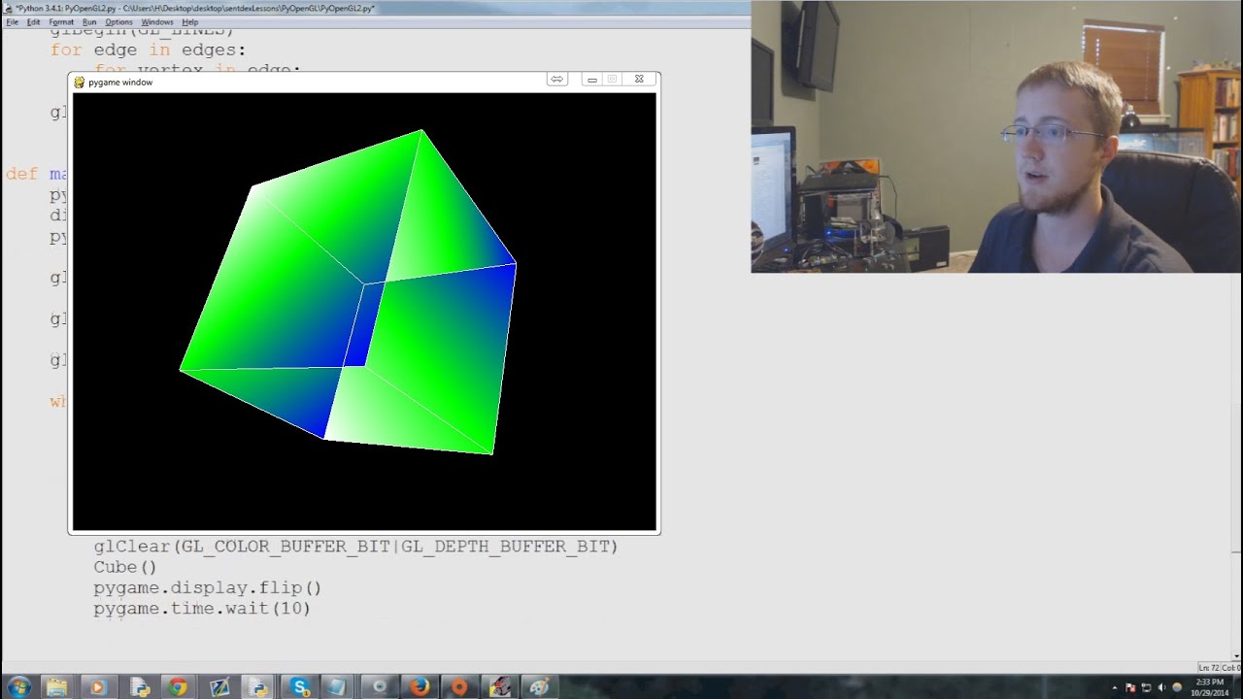Open the notepad-style app in taskbar
The width and height of the screenshot is (1243, 699).
tap(337, 687)
